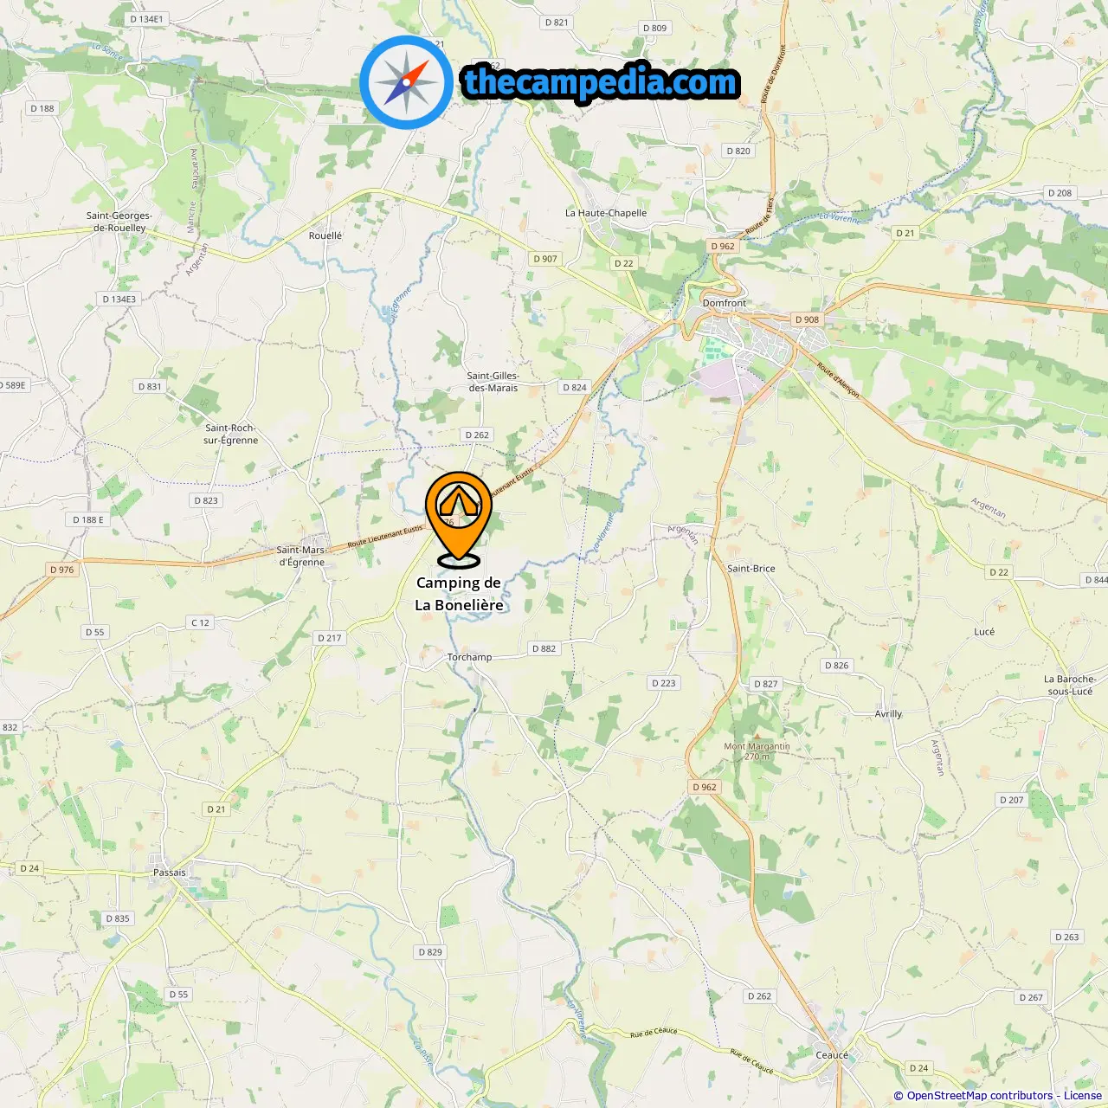Click the D 882 road shield near Torchamp
Image resolution: width=1108 pixels, height=1108 pixels.
click(544, 648)
